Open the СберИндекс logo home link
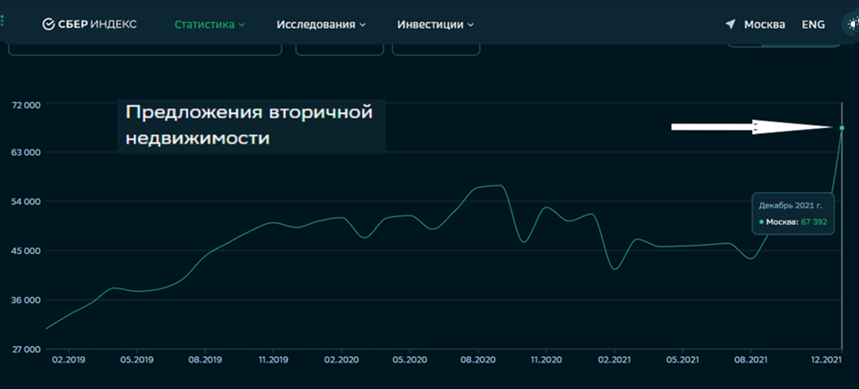 pyautogui.click(x=90, y=24)
